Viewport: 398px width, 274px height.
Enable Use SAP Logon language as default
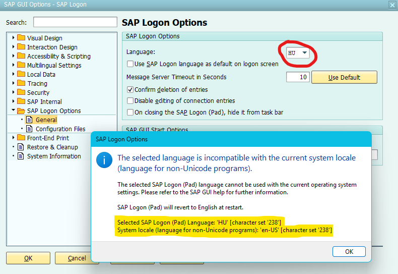pos(130,64)
